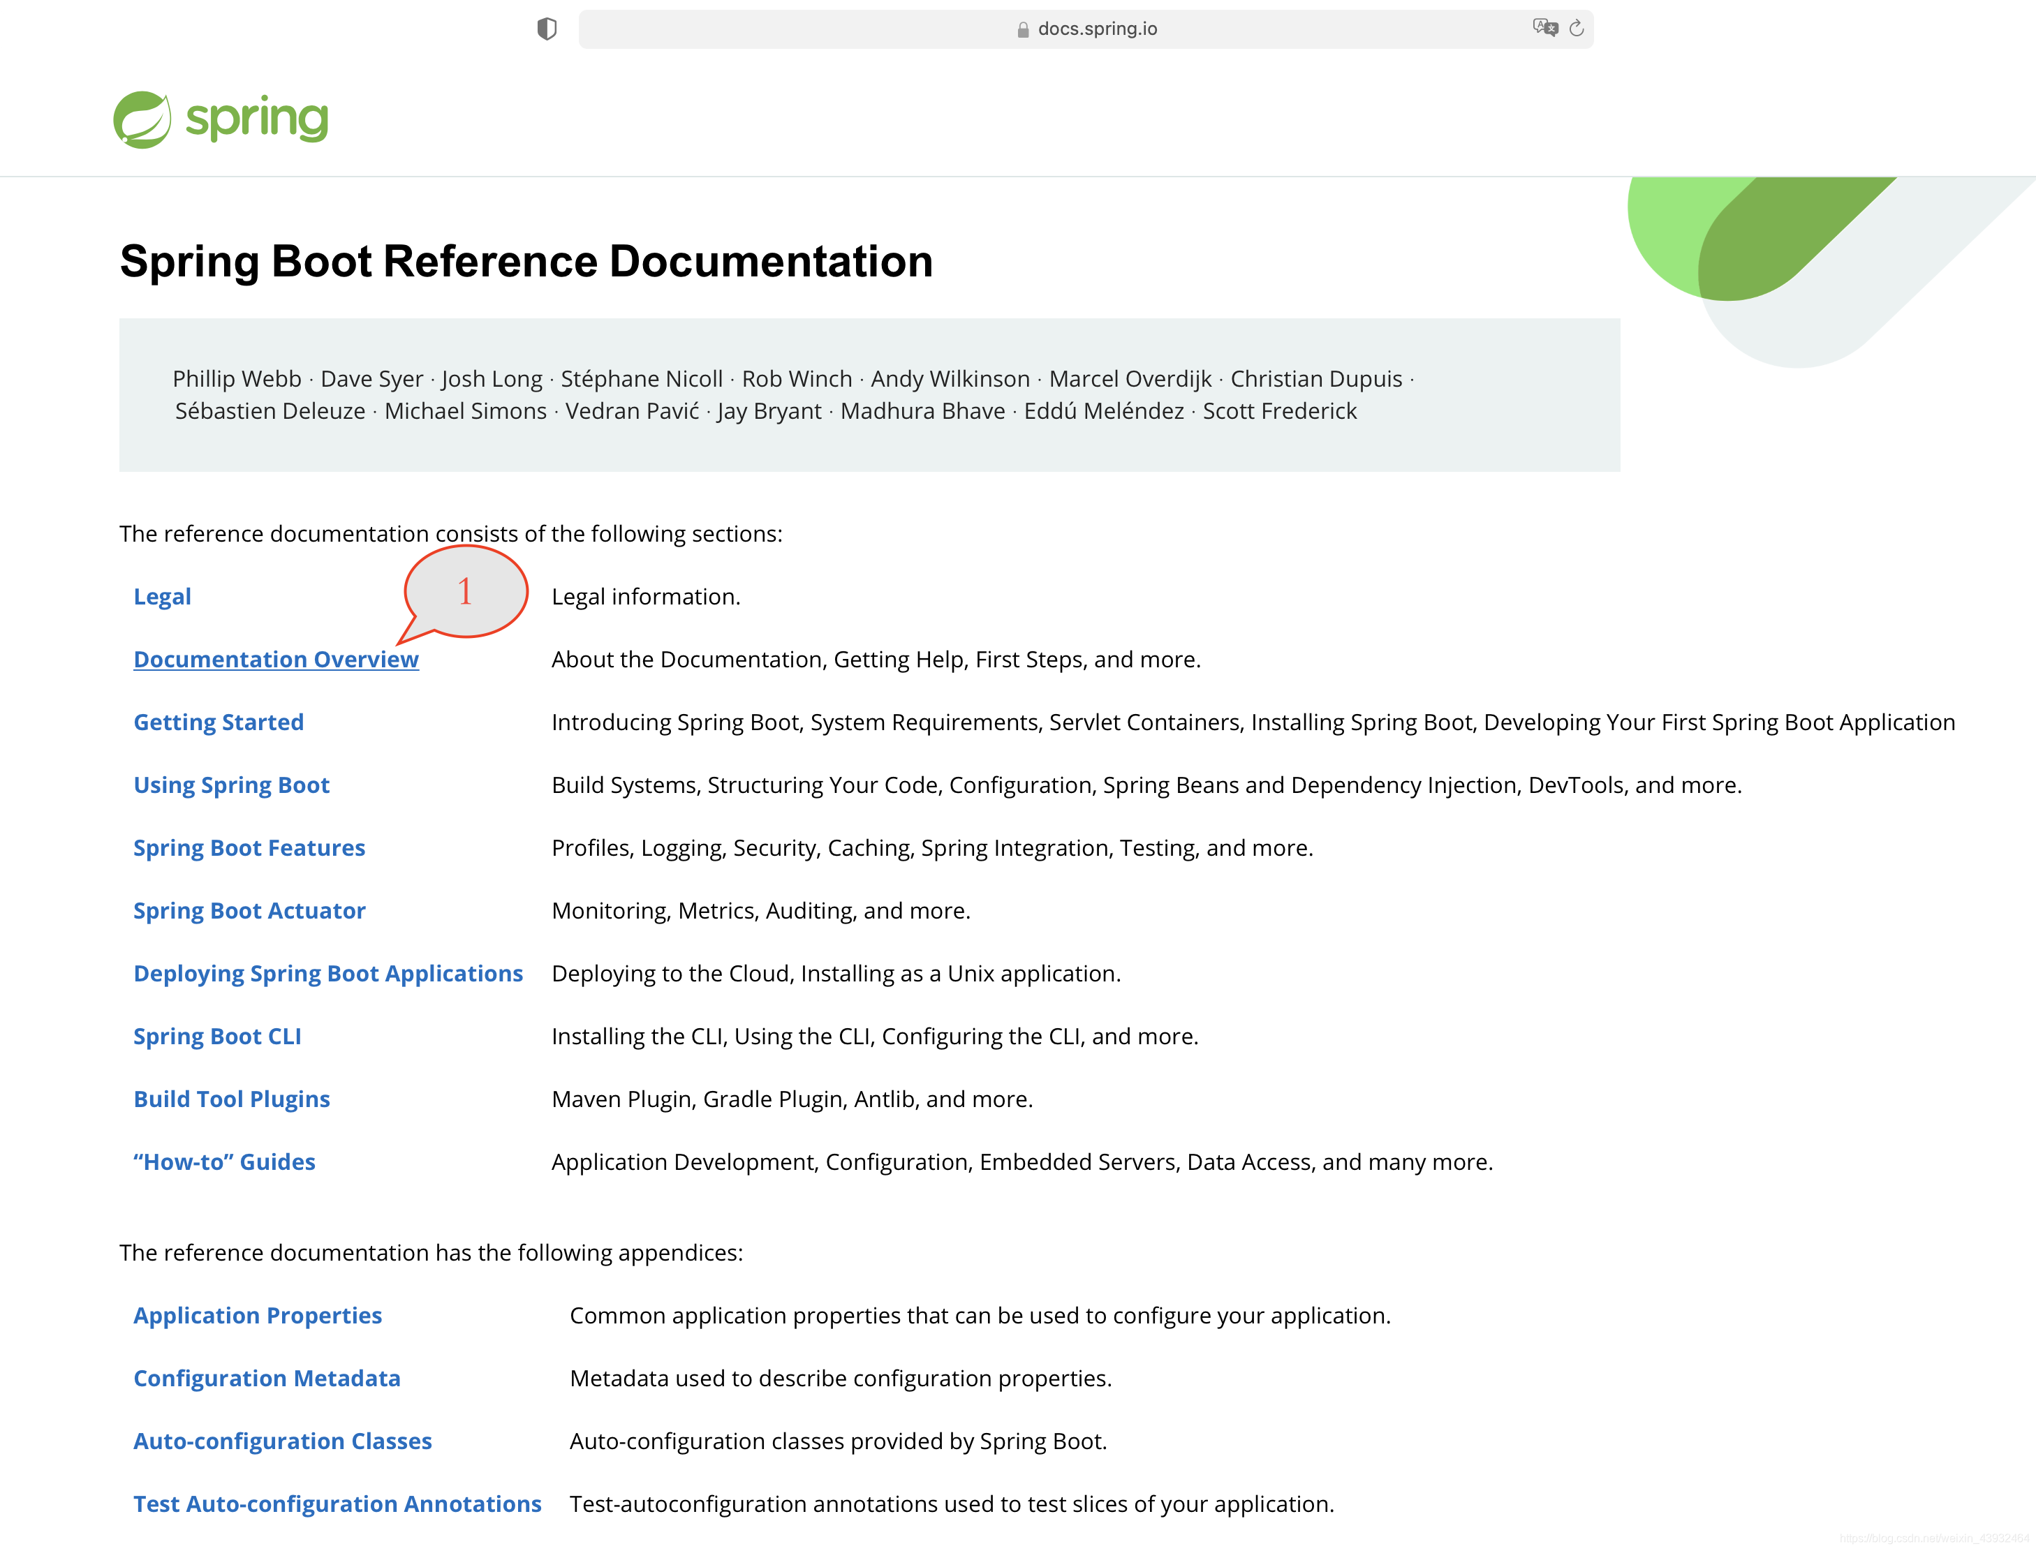This screenshot has height=1551, width=2036.
Task: Click author name Phillip Webb
Action: pyautogui.click(x=237, y=378)
